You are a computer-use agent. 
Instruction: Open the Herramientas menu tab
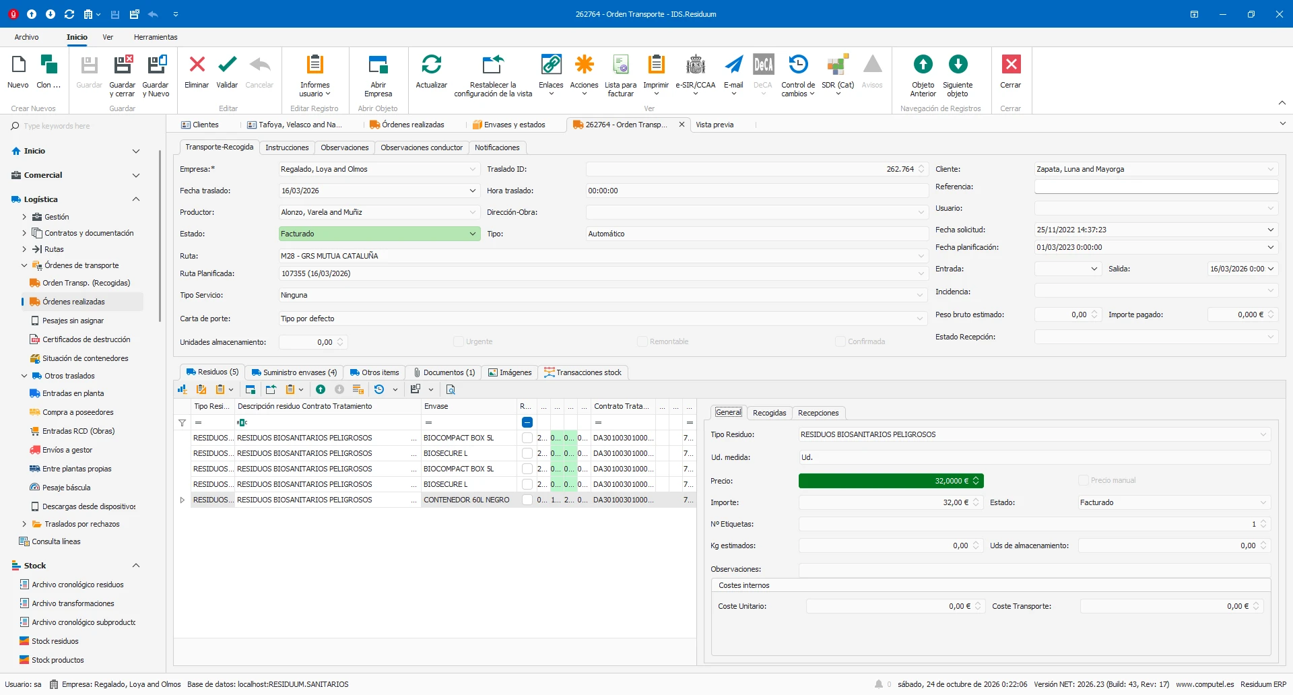[156, 37]
